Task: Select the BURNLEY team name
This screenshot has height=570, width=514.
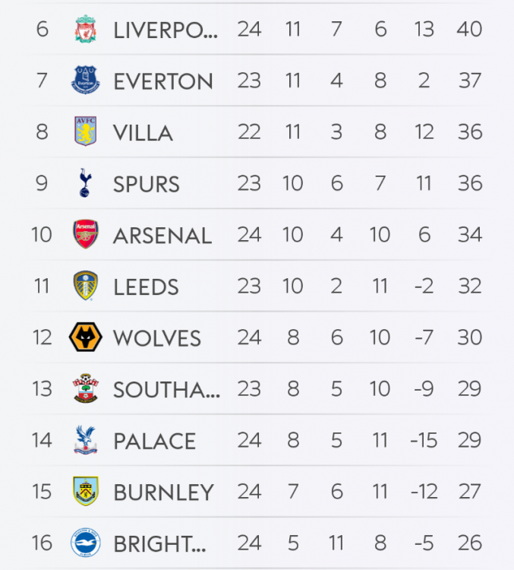Action: [163, 492]
